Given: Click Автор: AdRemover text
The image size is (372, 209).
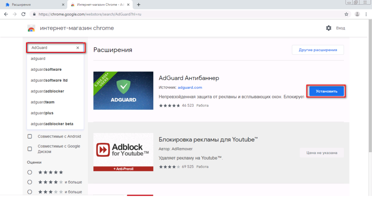Looking at the screenshot, I should (x=175, y=149).
